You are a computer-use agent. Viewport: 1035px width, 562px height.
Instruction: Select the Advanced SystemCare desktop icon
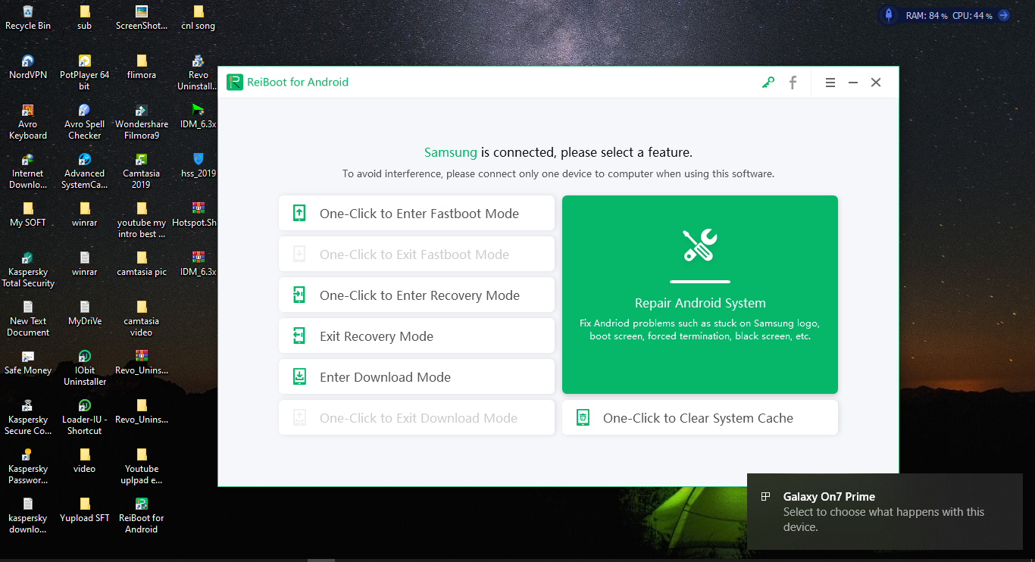85,171
